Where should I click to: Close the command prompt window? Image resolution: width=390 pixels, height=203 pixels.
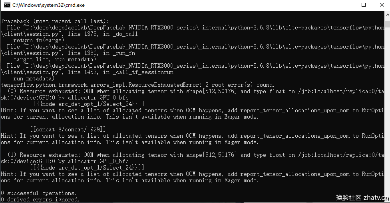click(x=382, y=5)
